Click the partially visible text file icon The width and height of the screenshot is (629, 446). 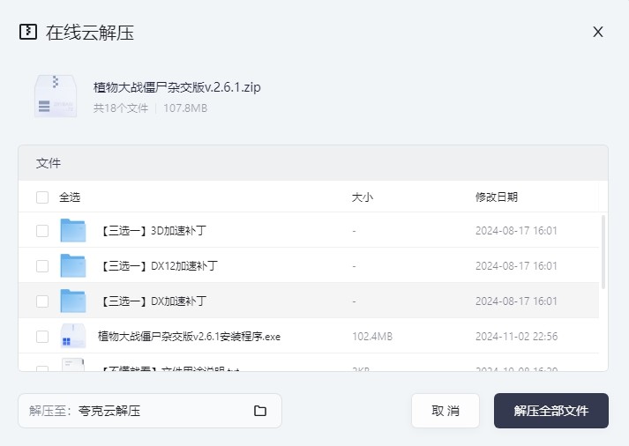click(x=72, y=365)
